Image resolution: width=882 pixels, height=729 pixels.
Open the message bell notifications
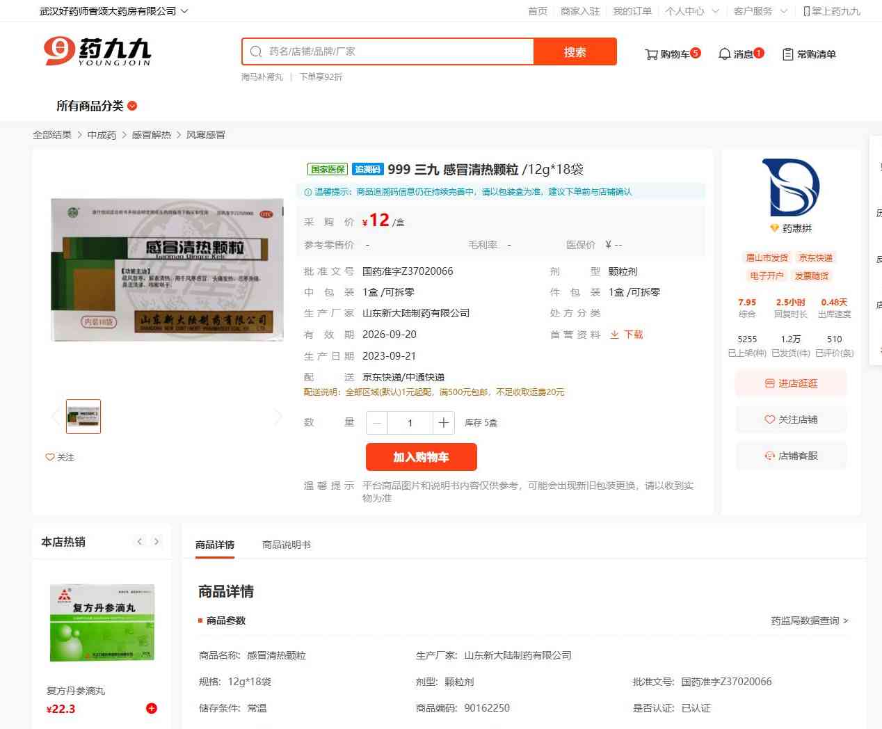[724, 54]
